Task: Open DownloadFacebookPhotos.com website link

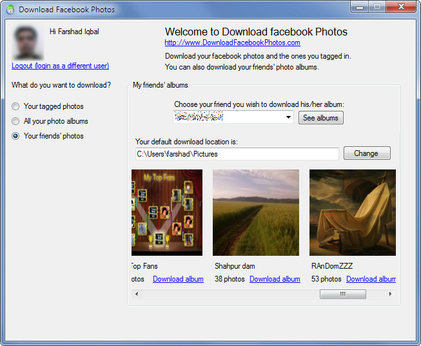Action: (x=232, y=43)
